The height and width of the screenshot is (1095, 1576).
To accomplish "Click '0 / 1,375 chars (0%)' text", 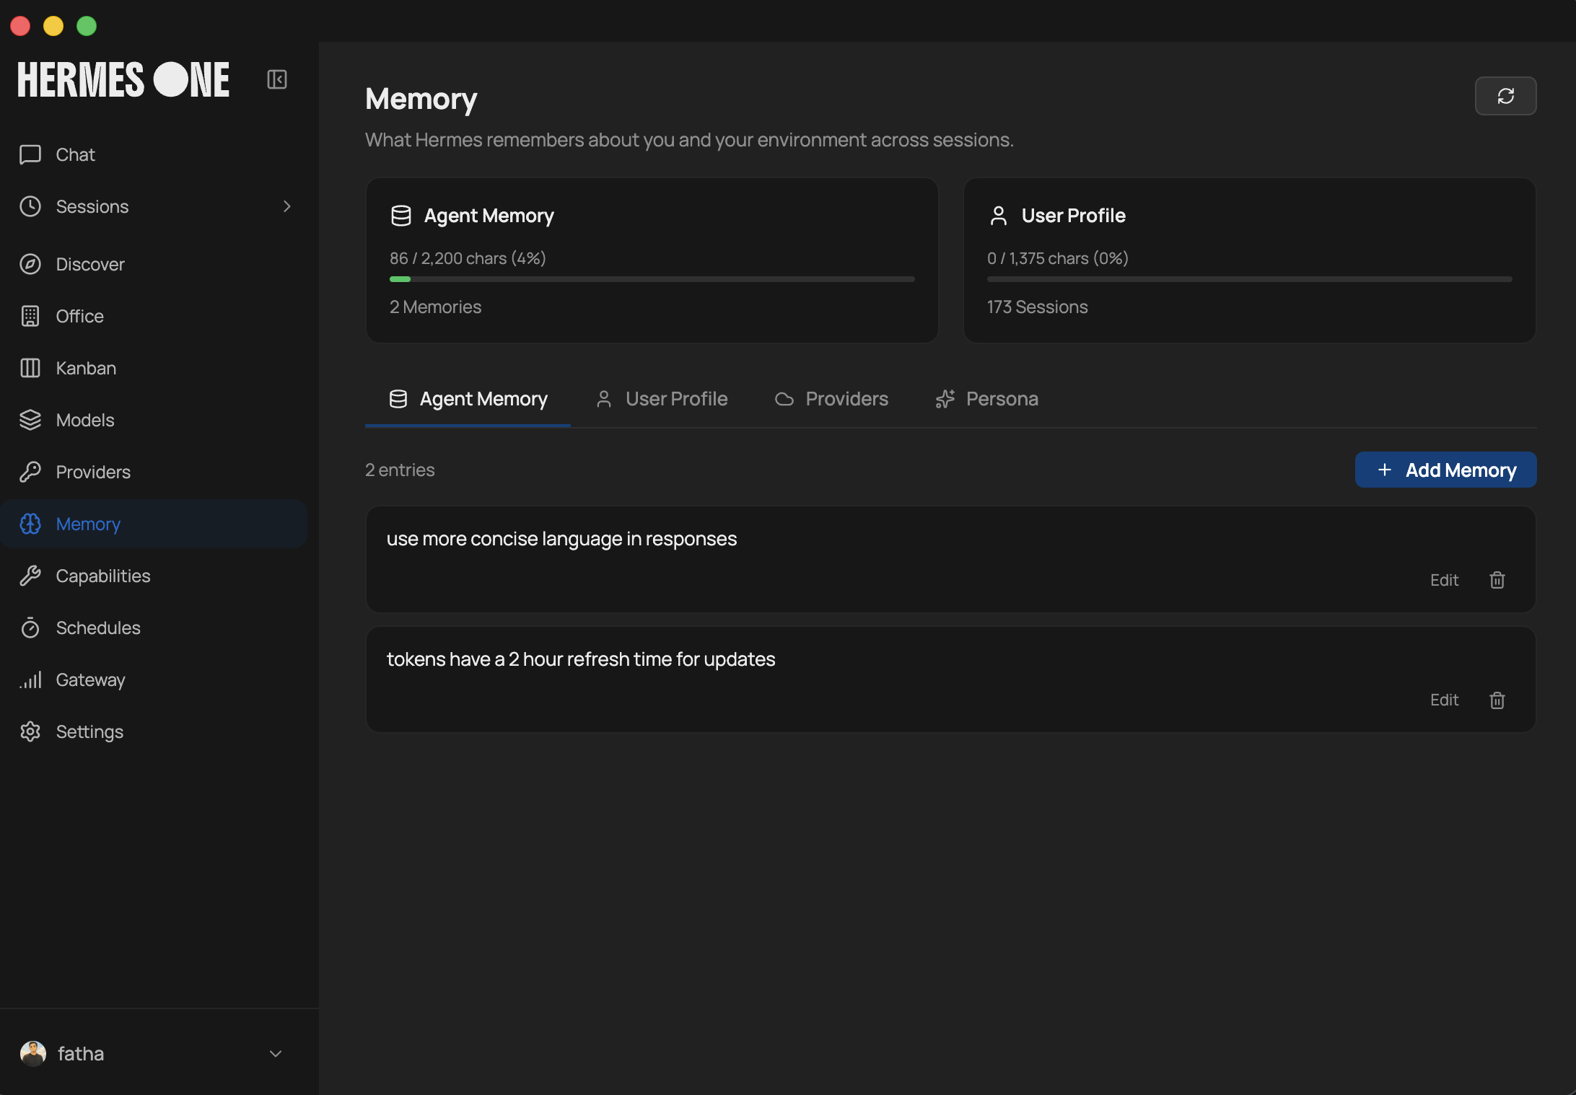I will 1058,258.
